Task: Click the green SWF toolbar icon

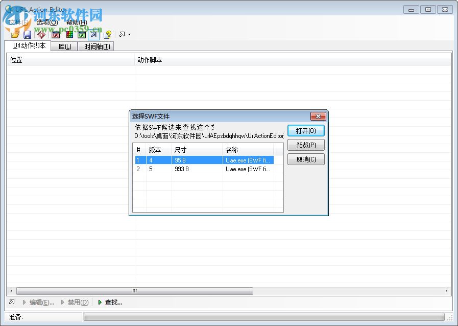Action: [x=82, y=34]
